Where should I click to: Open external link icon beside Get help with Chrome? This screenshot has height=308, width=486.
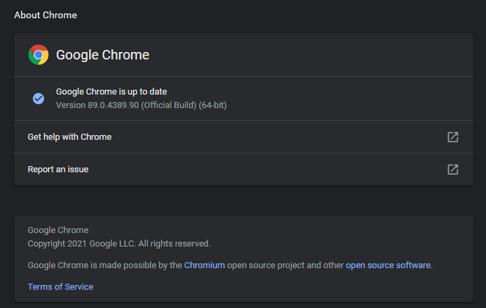pyautogui.click(x=453, y=137)
